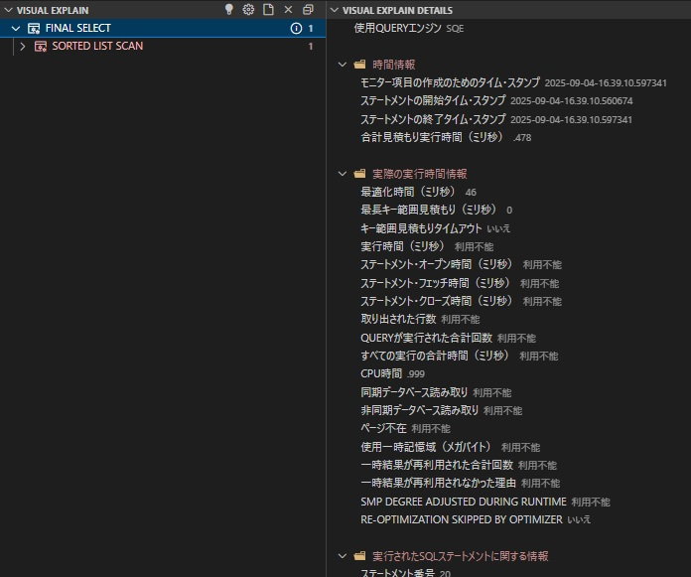Collapse the VISUAL EXPLAIN panel section
Viewport: 691px width, 577px height.
[8, 10]
